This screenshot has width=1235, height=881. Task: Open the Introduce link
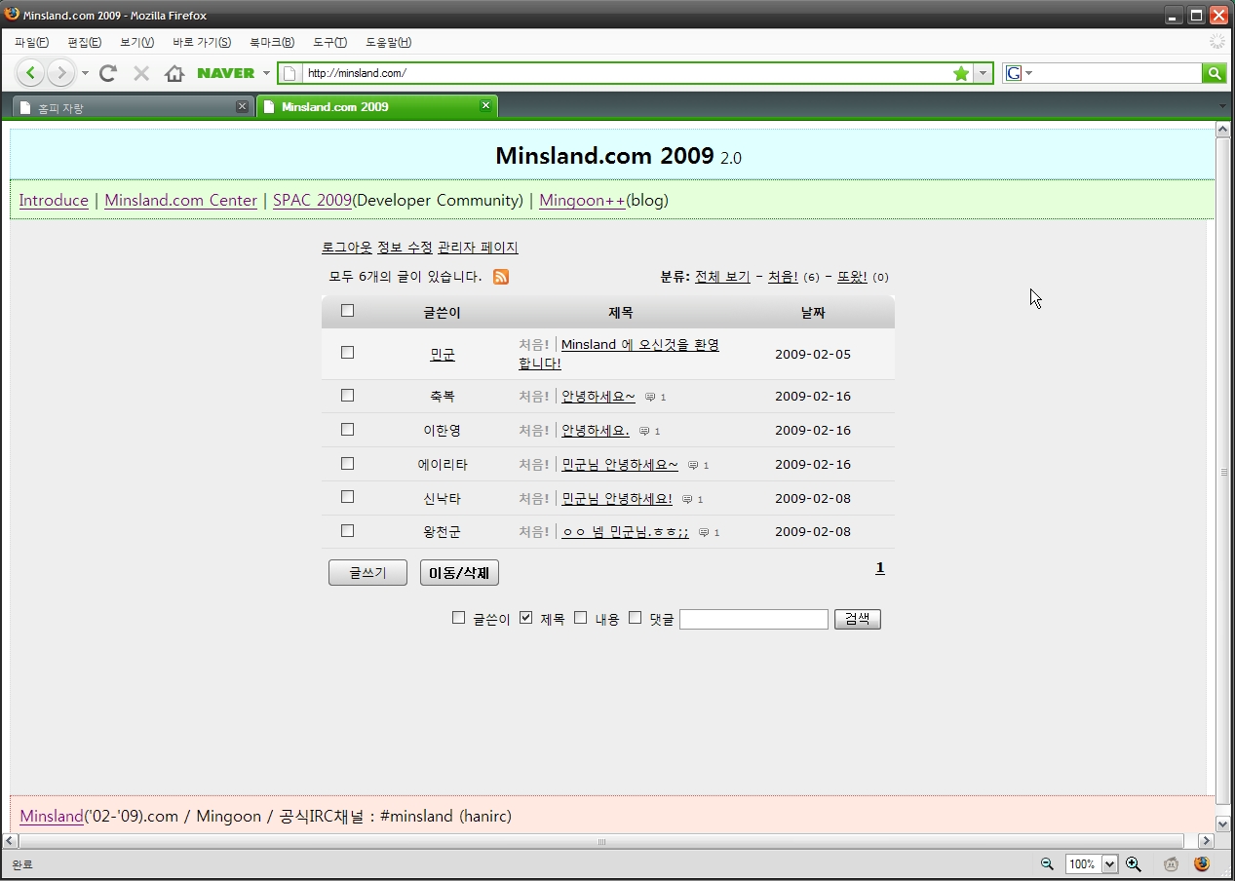click(x=54, y=201)
